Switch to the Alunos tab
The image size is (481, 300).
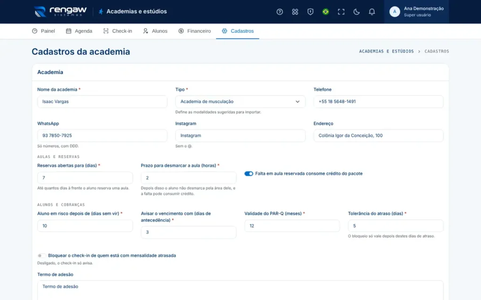pos(155,31)
